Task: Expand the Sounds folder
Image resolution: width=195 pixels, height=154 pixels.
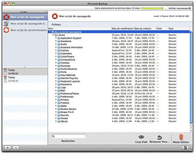Action: coord(56,115)
